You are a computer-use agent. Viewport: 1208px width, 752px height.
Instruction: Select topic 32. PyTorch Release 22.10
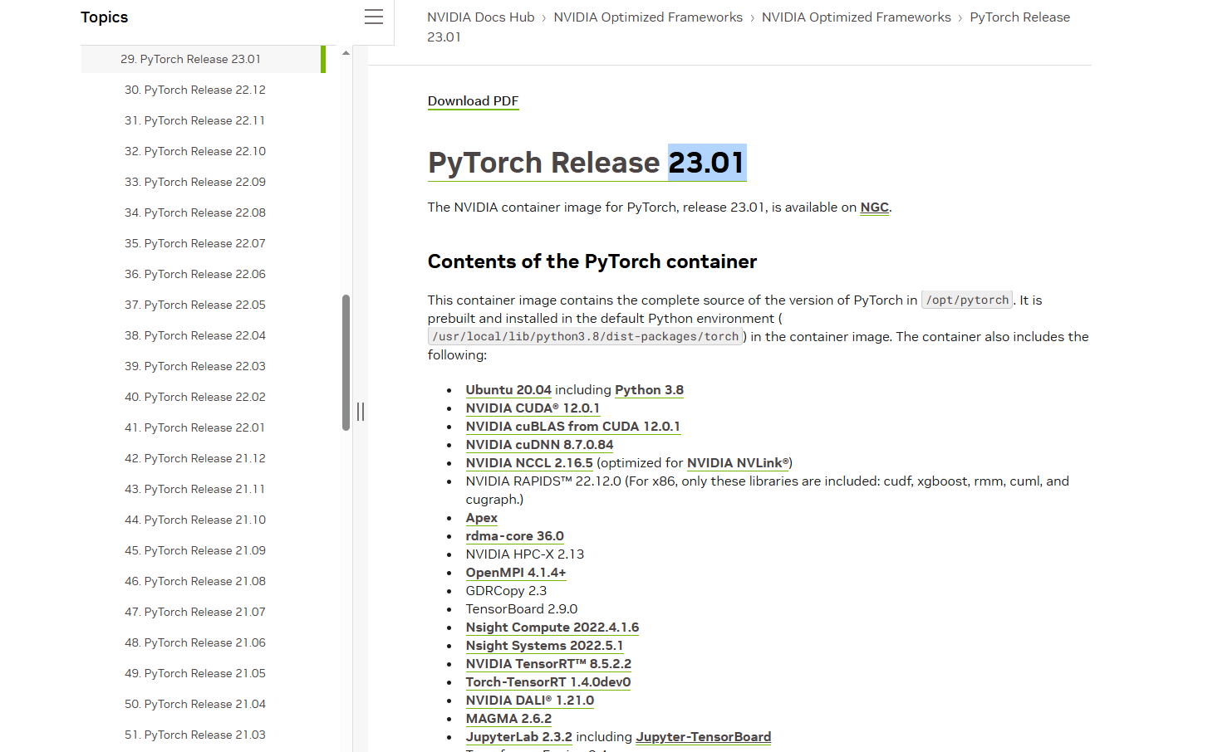[195, 151]
